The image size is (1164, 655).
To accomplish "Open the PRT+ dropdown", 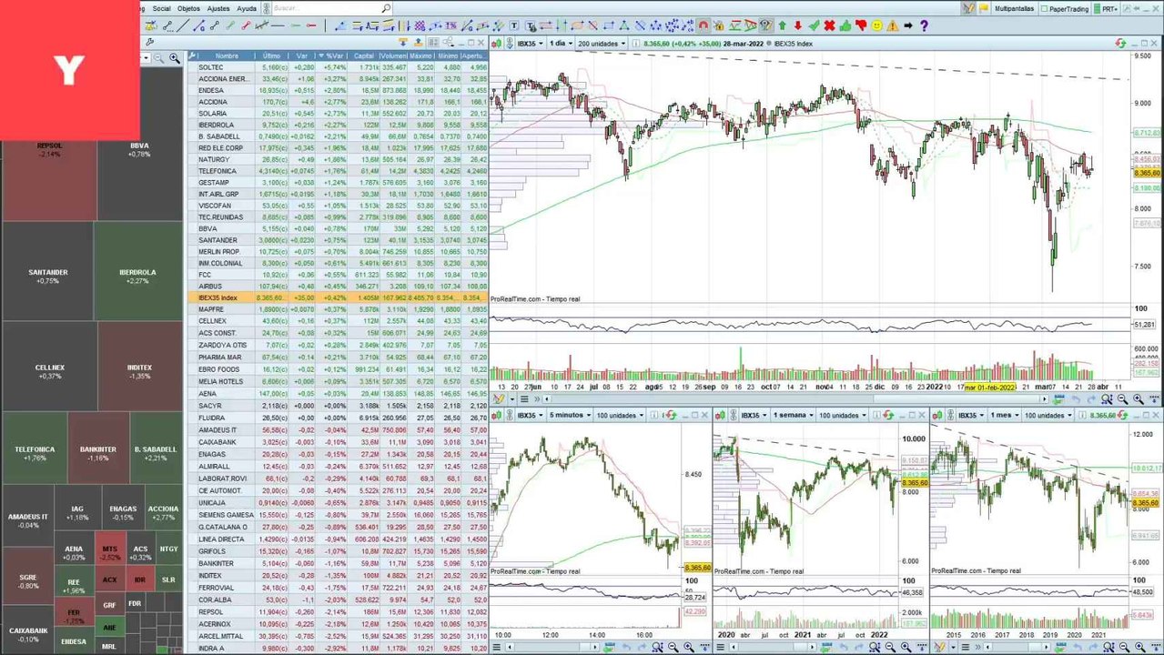I will 1107,8.
